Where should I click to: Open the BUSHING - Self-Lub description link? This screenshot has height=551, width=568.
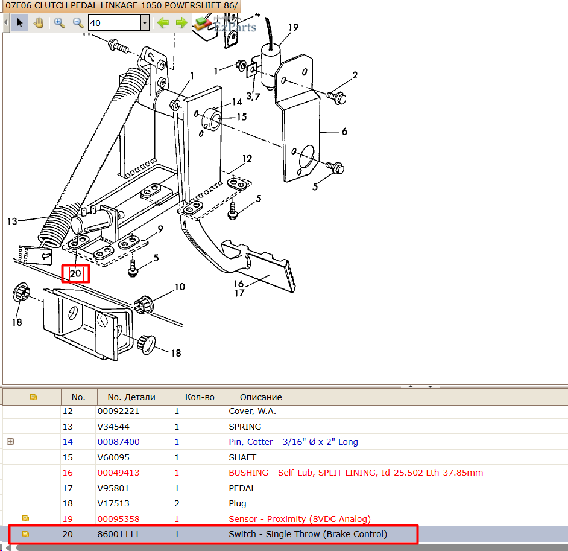[356, 473]
